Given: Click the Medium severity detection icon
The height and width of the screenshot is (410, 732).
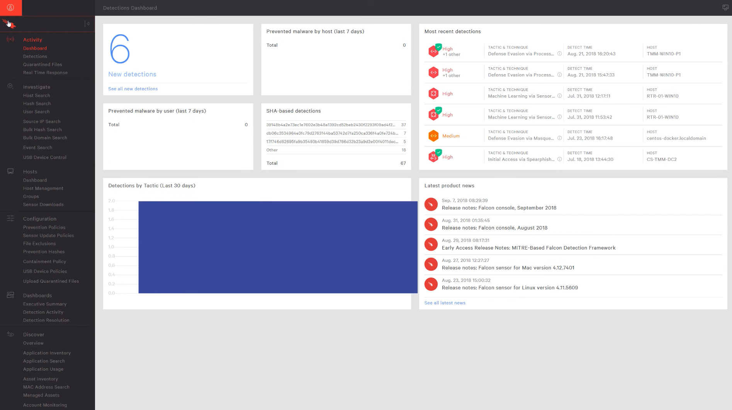Looking at the screenshot, I should (x=433, y=136).
